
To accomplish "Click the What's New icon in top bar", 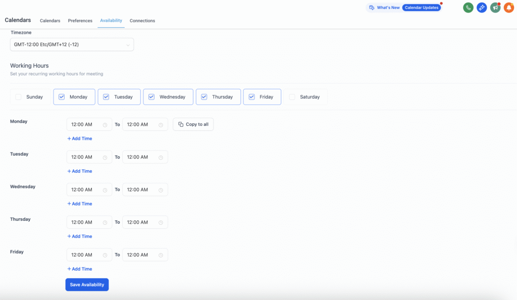I will click(372, 8).
